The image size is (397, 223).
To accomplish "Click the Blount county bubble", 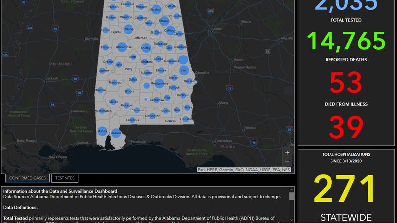I will [149, 23].
